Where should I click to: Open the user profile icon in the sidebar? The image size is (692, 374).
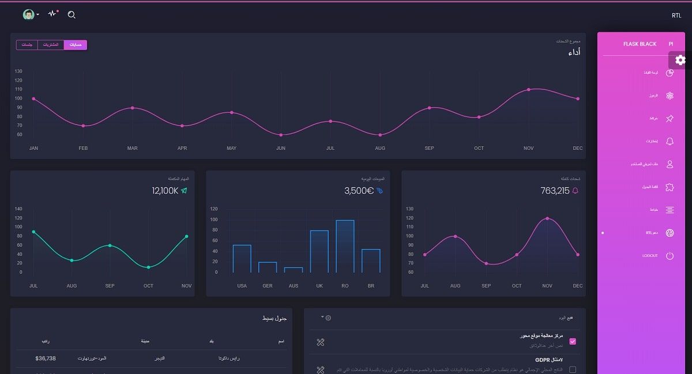[x=670, y=164]
